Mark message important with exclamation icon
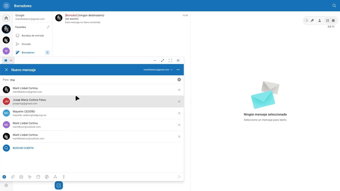340x191 pixels. point(64,177)
